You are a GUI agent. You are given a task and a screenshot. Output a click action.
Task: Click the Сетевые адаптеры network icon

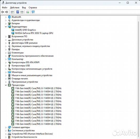click(x=9, y=127)
